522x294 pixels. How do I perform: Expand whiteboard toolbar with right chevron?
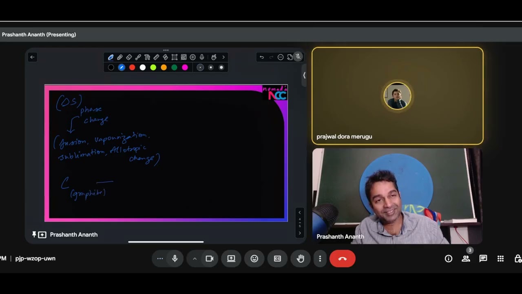point(223,57)
